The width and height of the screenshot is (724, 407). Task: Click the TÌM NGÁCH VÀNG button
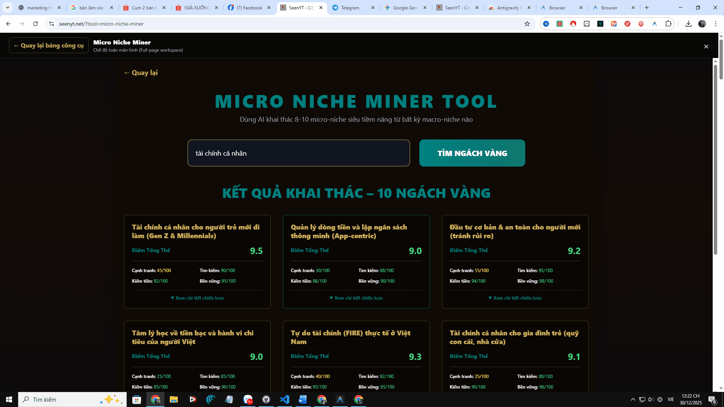(x=472, y=153)
